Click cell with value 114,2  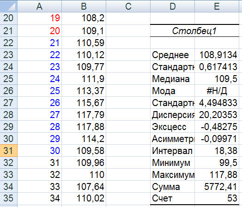(84, 139)
